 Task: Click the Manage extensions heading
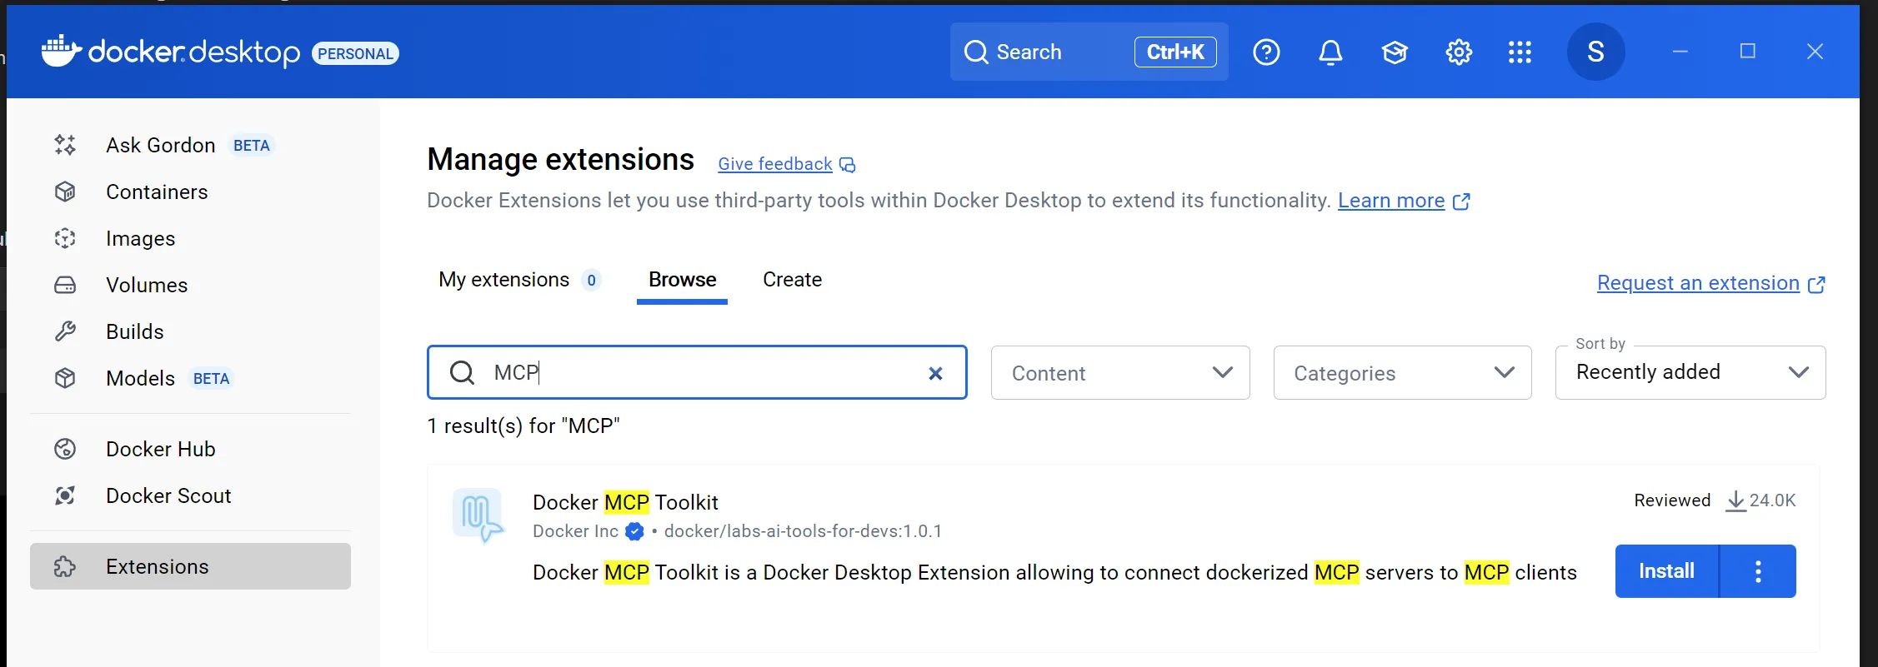point(561,159)
